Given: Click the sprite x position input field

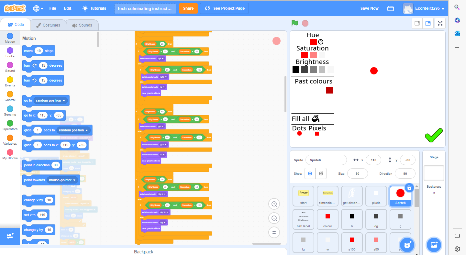Looking at the screenshot, I should click(373, 160).
